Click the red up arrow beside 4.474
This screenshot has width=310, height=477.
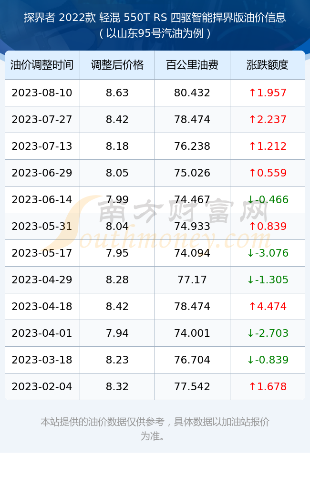point(252,306)
